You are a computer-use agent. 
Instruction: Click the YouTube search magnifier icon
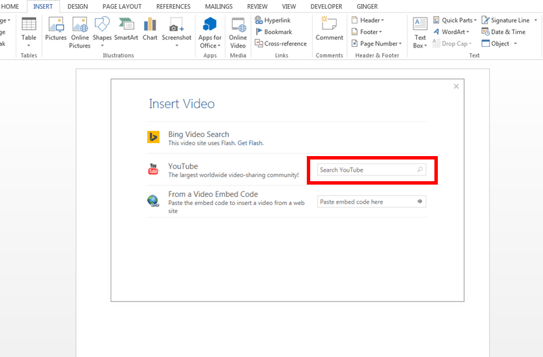pos(419,170)
